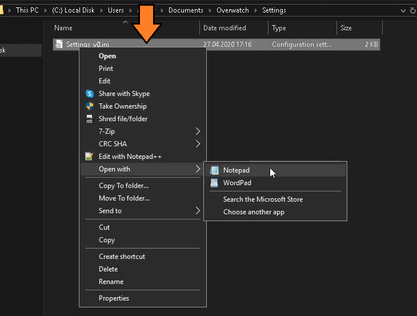Select Rename in the context menu

point(143,281)
